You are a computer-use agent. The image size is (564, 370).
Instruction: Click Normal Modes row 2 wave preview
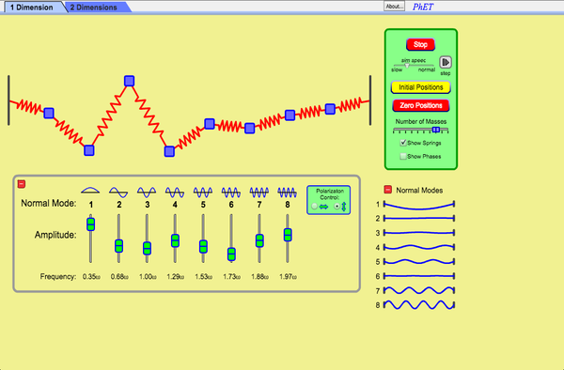coord(419,218)
